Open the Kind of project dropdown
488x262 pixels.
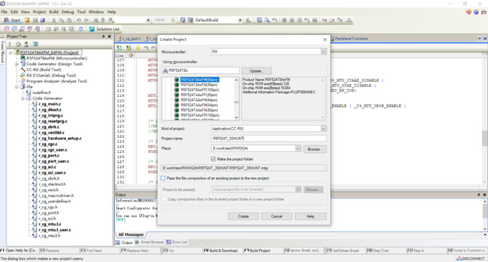324,128
